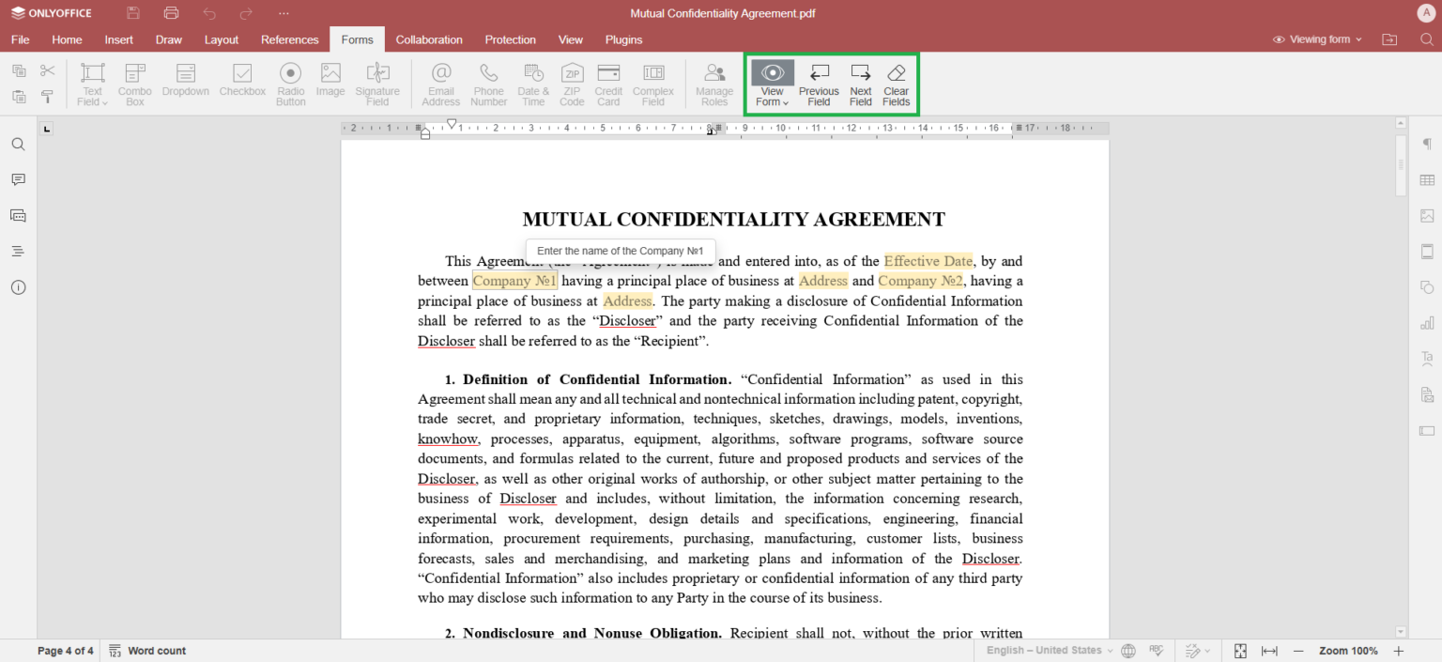Viewport: 1442px width, 662px height.
Task: Open Image settings in right sidebar
Action: pyautogui.click(x=1427, y=215)
